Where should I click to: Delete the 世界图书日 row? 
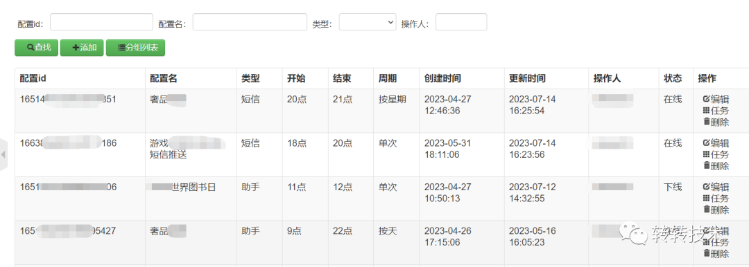tap(716, 210)
